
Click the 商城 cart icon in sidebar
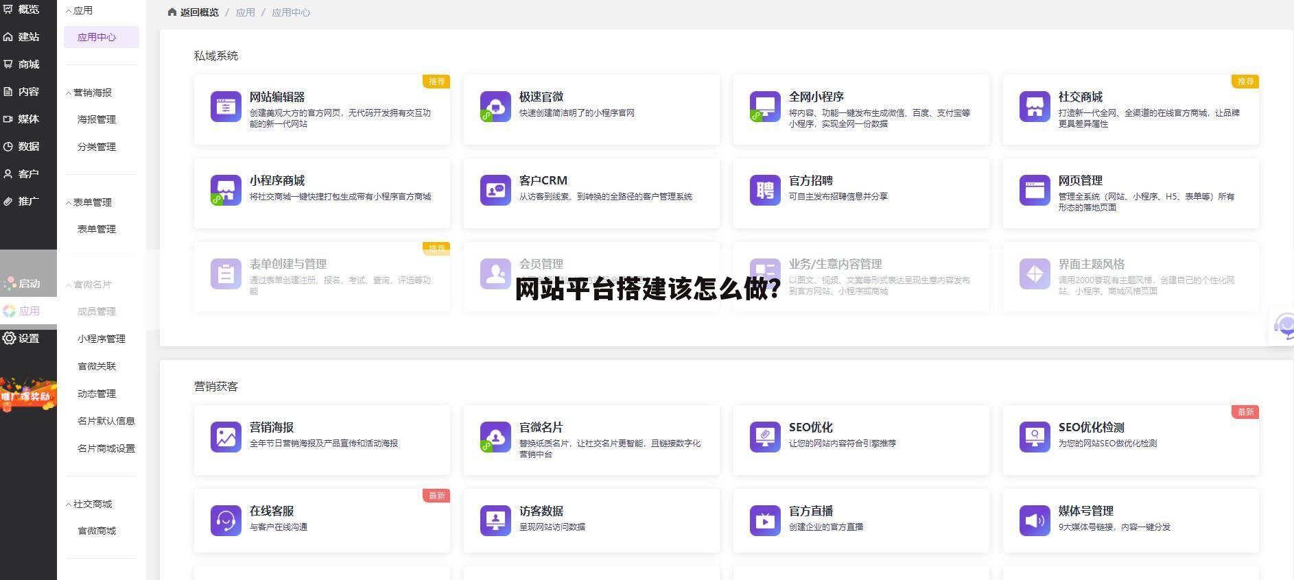click(x=8, y=64)
